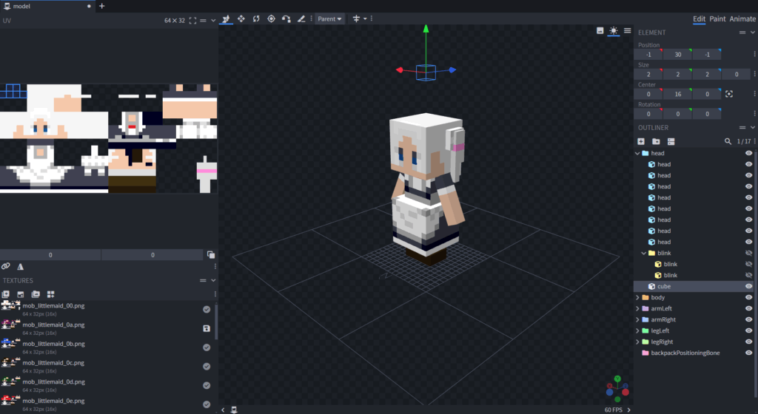This screenshot has width=758, height=414.
Task: Click the Add Group icon in Outliner
Action: tap(656, 141)
